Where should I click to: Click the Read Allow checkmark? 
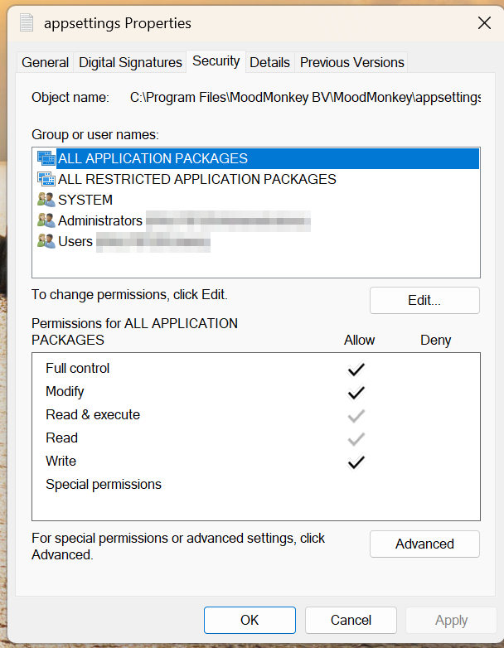coord(356,438)
